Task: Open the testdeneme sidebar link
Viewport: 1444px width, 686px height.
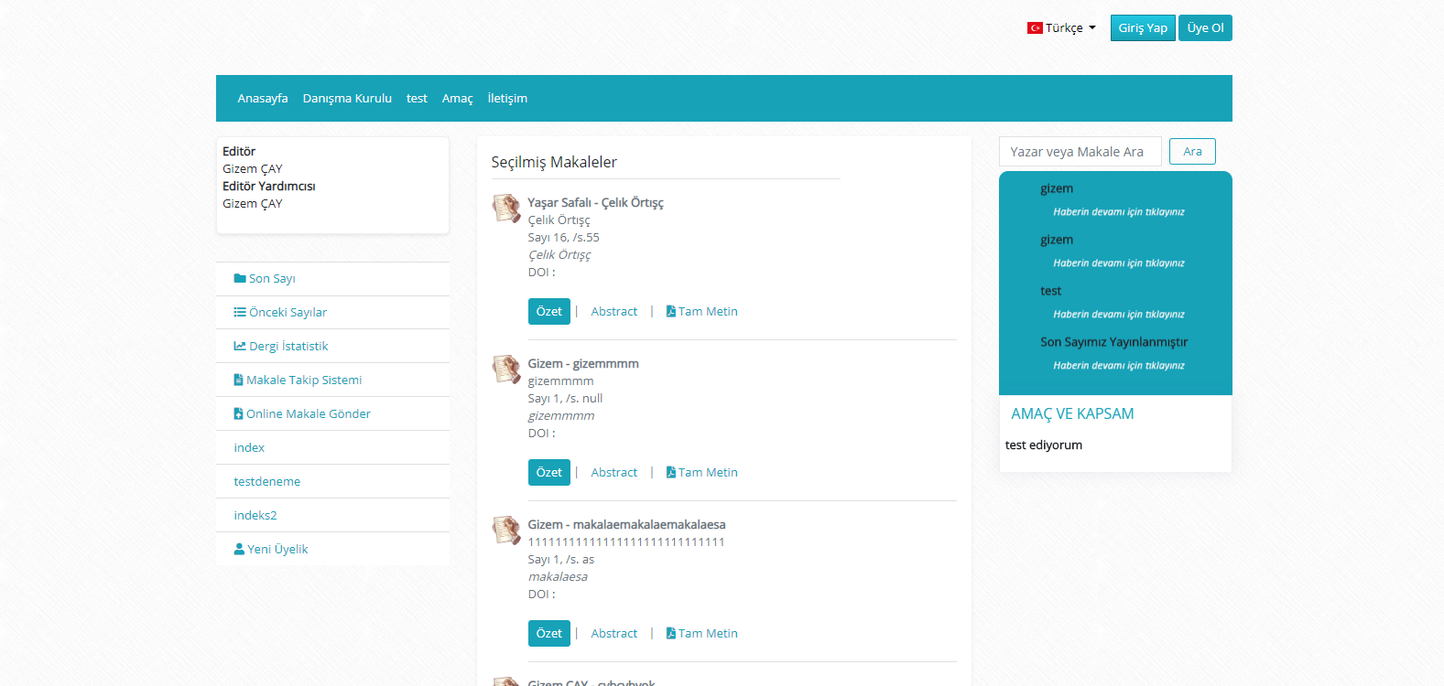Action: [266, 482]
